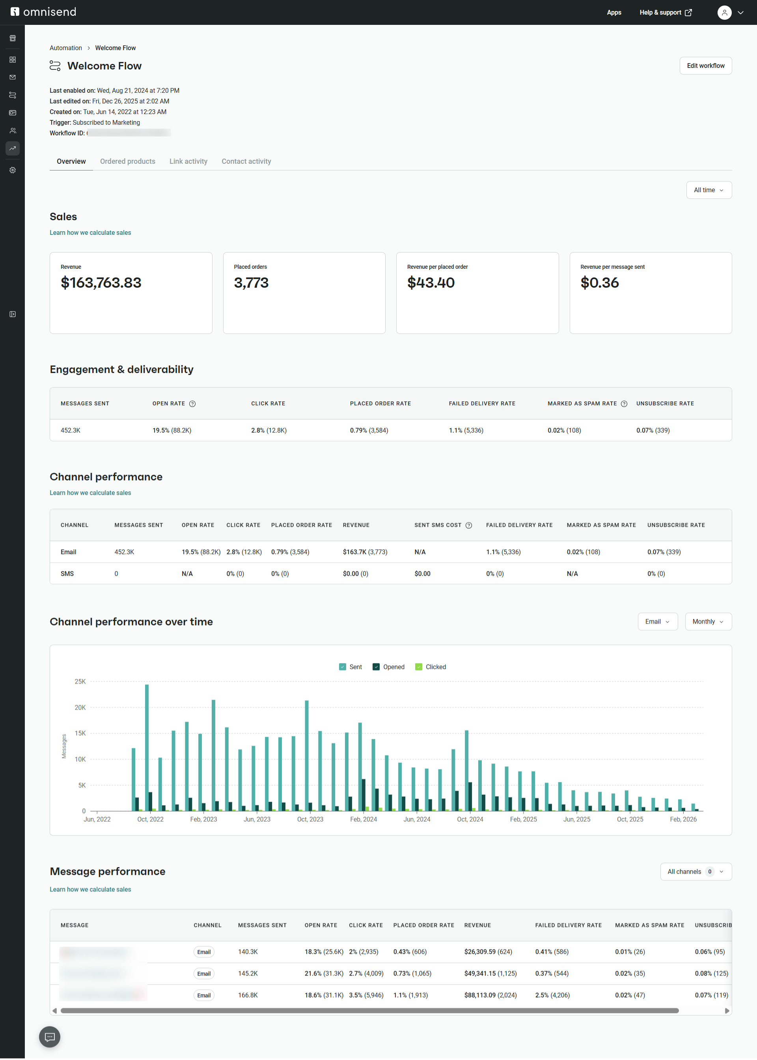Switch to the Ordered products tab
The width and height of the screenshot is (757, 1060).
coord(127,161)
